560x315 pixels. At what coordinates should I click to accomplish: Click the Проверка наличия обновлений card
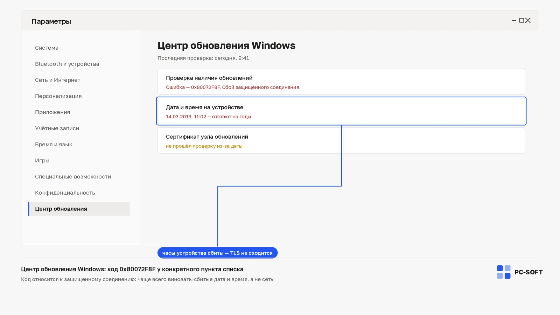point(341,82)
